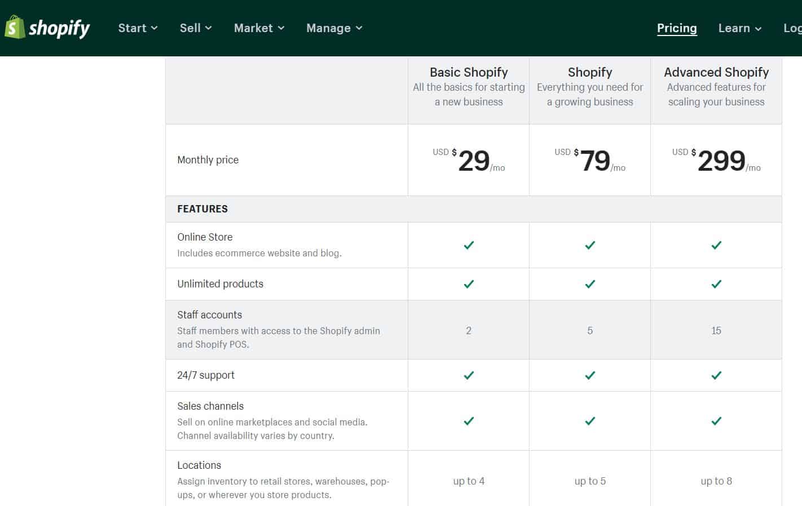Viewport: 802px width, 506px height.
Task: Click the Sales channels feature label
Action: click(x=210, y=406)
